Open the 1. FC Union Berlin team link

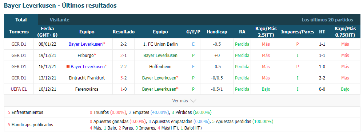click(x=160, y=44)
